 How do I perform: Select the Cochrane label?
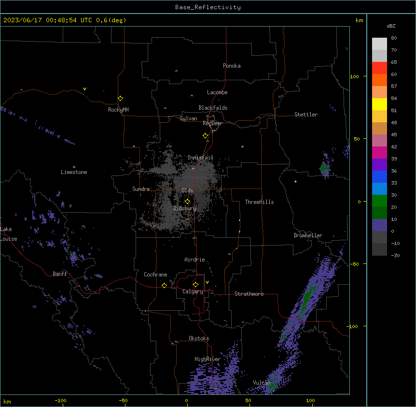[x=155, y=275]
